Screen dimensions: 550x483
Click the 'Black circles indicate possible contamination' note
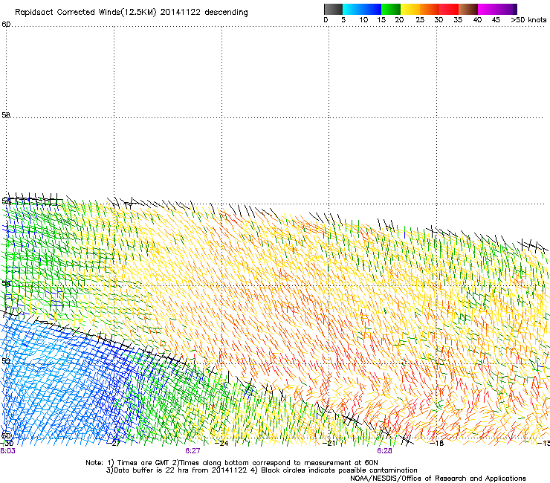339,470
